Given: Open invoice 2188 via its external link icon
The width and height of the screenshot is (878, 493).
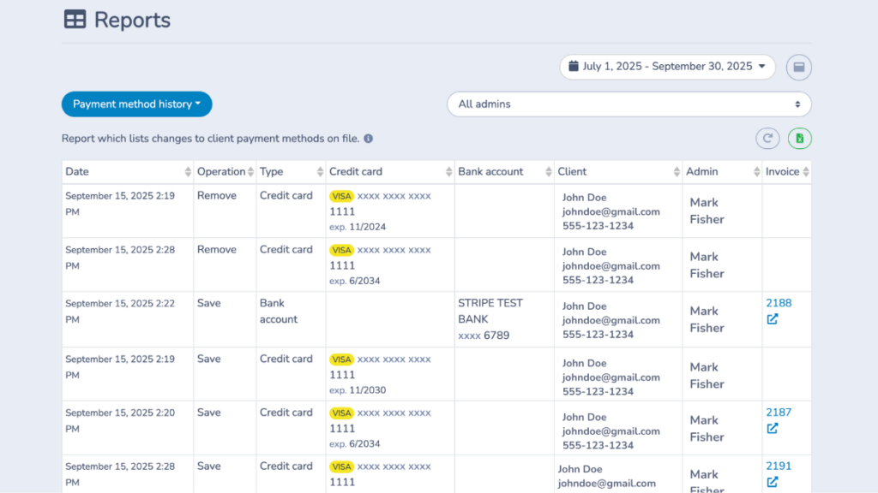Looking at the screenshot, I should [773, 318].
